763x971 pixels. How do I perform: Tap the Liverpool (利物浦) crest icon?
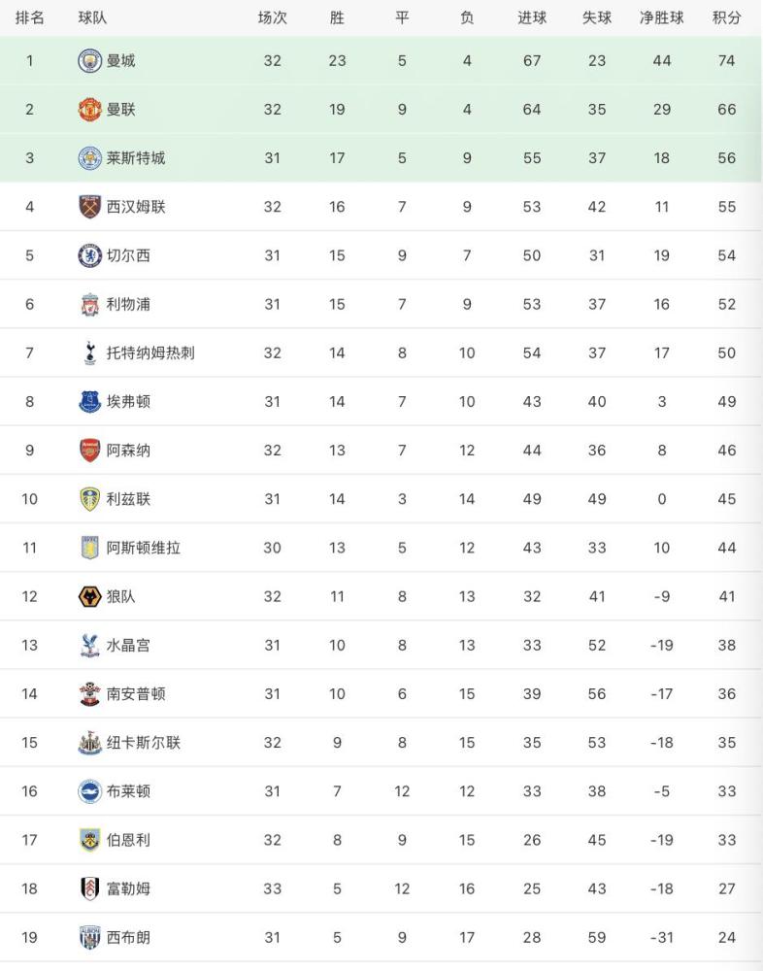(x=90, y=304)
